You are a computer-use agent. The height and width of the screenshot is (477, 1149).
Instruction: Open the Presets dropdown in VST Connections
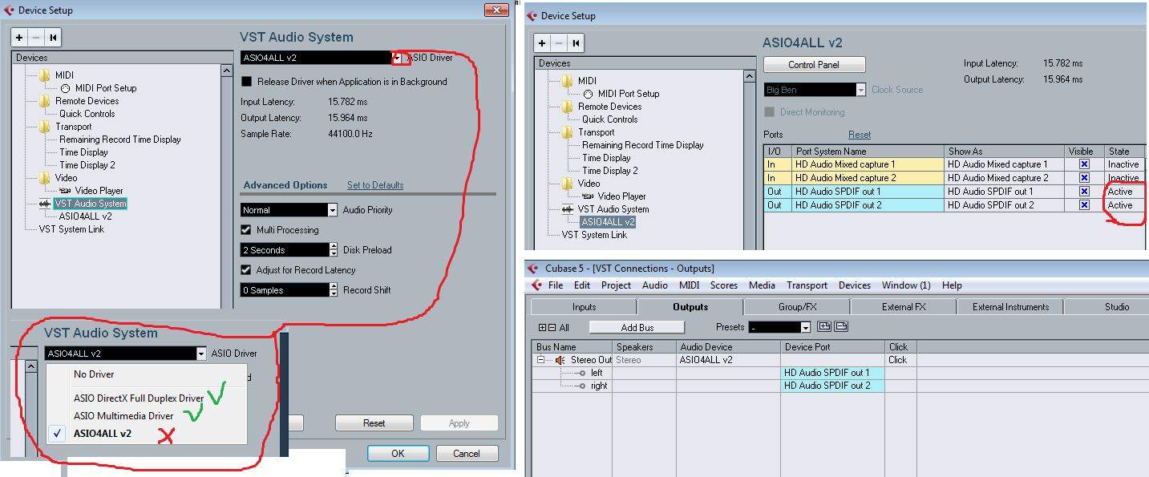[805, 327]
